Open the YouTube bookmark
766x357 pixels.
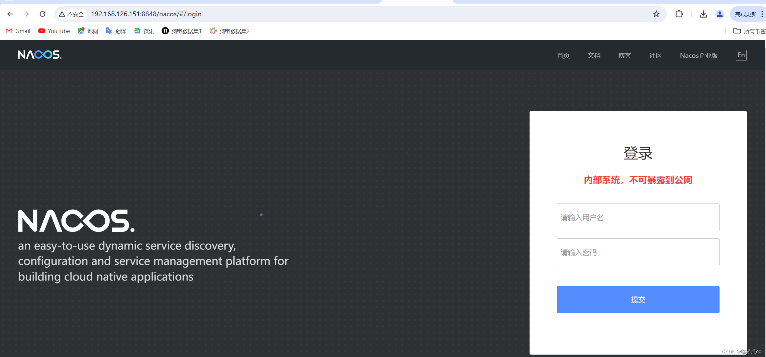pyautogui.click(x=54, y=31)
